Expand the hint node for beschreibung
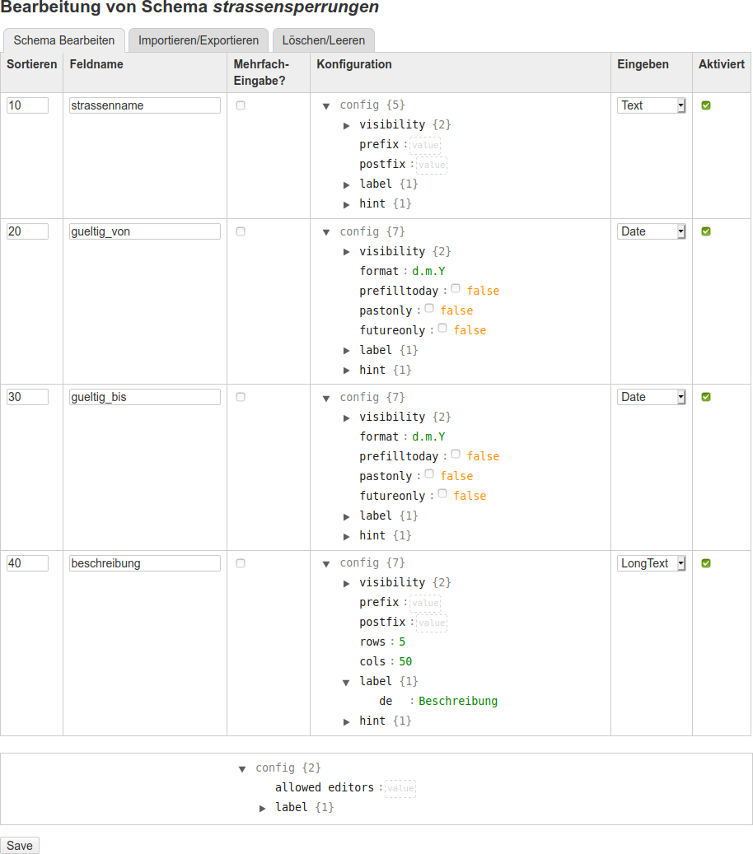The image size is (753, 854). click(x=347, y=721)
